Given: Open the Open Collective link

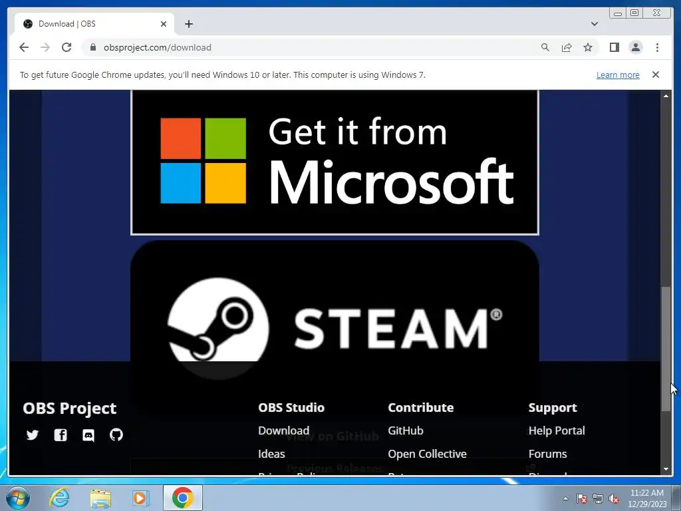Looking at the screenshot, I should (428, 454).
